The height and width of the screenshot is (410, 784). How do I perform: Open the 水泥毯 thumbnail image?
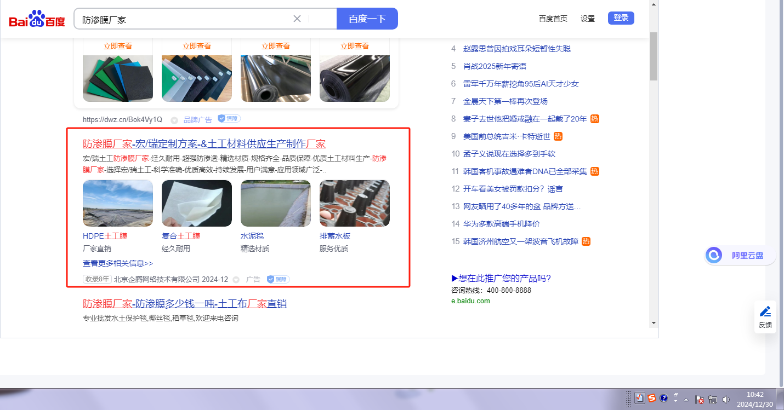click(276, 204)
